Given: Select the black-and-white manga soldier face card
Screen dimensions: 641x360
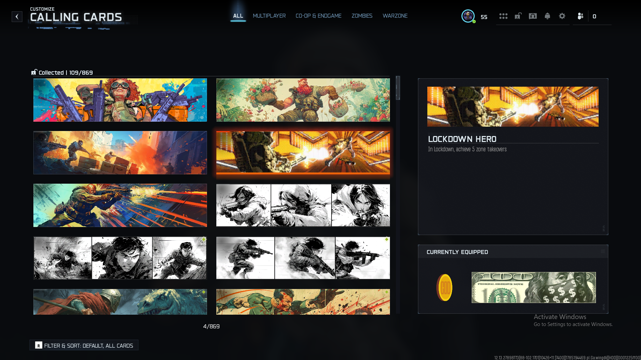Looking at the screenshot, I should coord(120,258).
